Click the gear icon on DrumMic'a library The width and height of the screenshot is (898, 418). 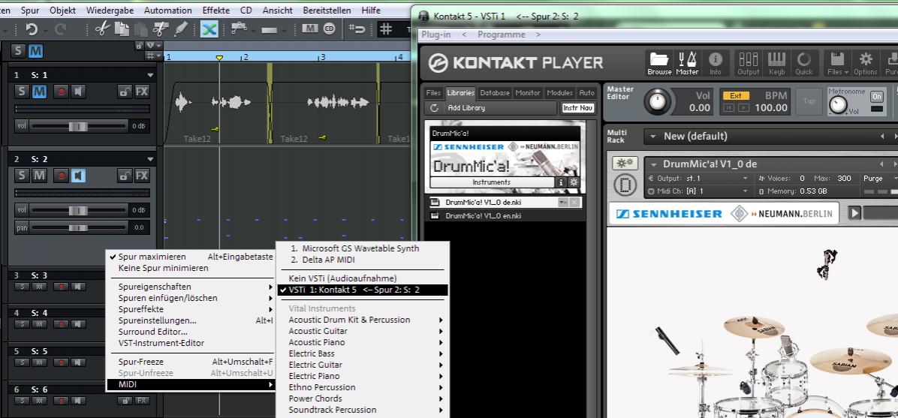click(x=574, y=182)
